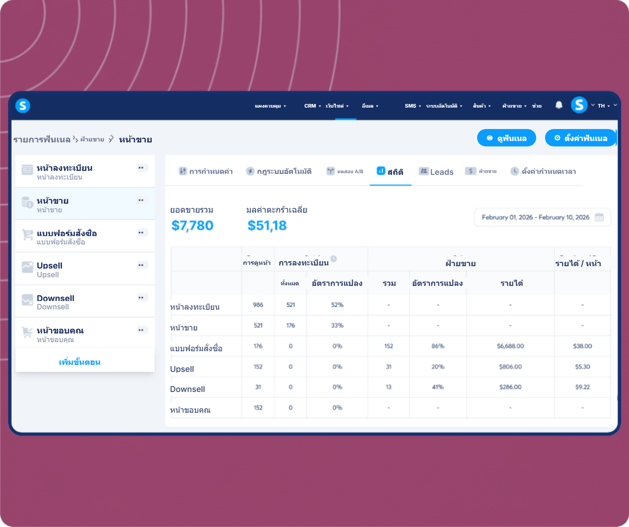Click the ตั้งค่าฟันเนล button

coord(581,138)
